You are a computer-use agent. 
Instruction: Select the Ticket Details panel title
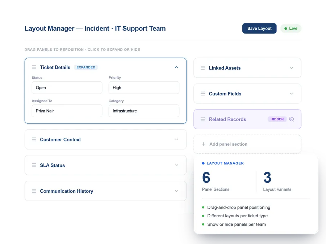[55, 68]
